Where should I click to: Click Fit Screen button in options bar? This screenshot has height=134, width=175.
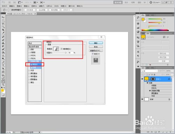pos(42,10)
